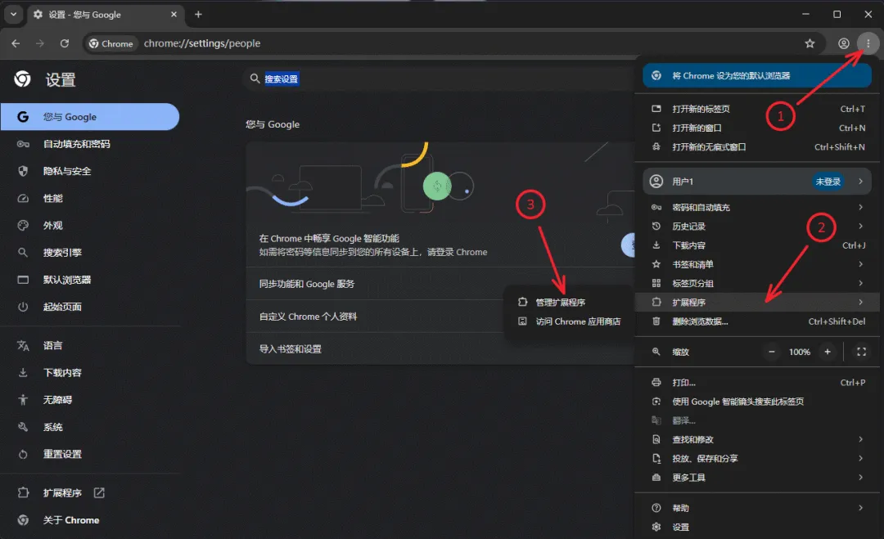Expand 扩展程序 submenu in Chrome menu

757,303
